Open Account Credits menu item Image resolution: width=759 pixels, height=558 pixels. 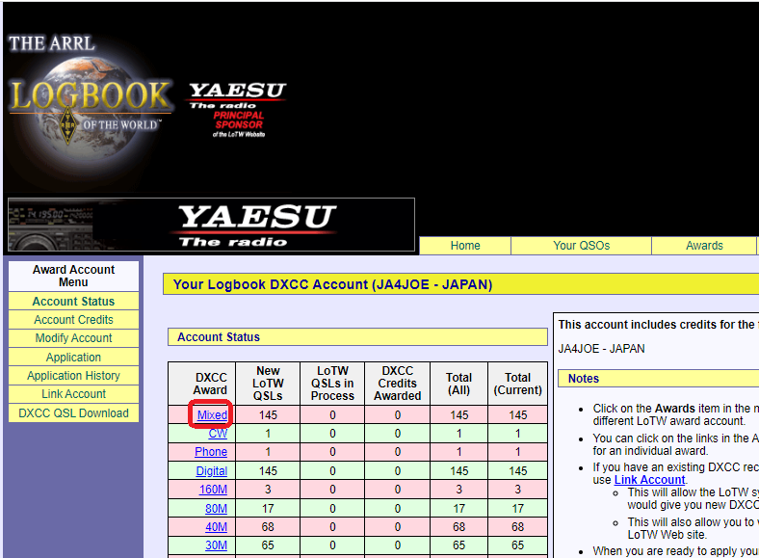click(73, 320)
